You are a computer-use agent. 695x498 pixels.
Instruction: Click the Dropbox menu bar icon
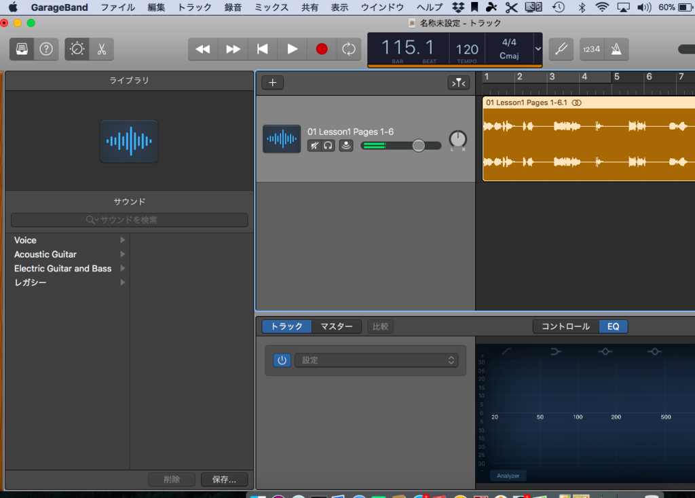458,7
